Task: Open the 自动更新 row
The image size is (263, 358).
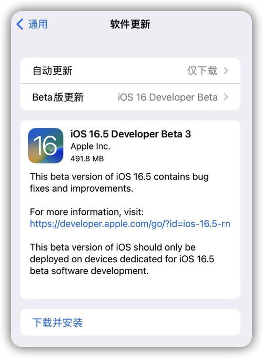Action: click(x=130, y=71)
